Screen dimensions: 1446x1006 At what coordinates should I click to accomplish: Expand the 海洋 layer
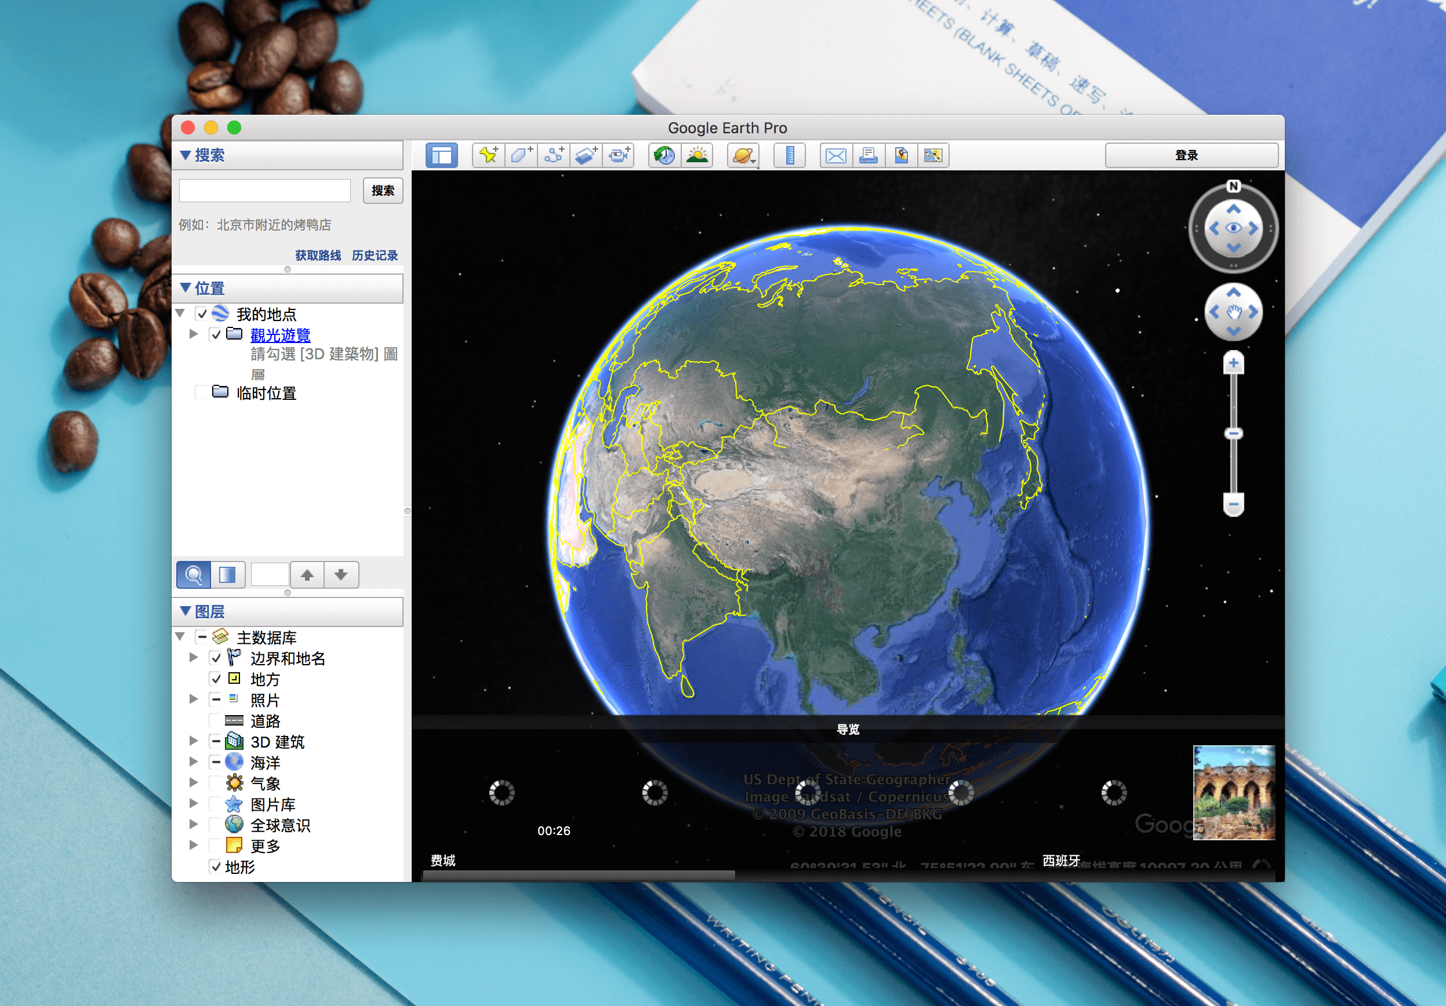(194, 761)
